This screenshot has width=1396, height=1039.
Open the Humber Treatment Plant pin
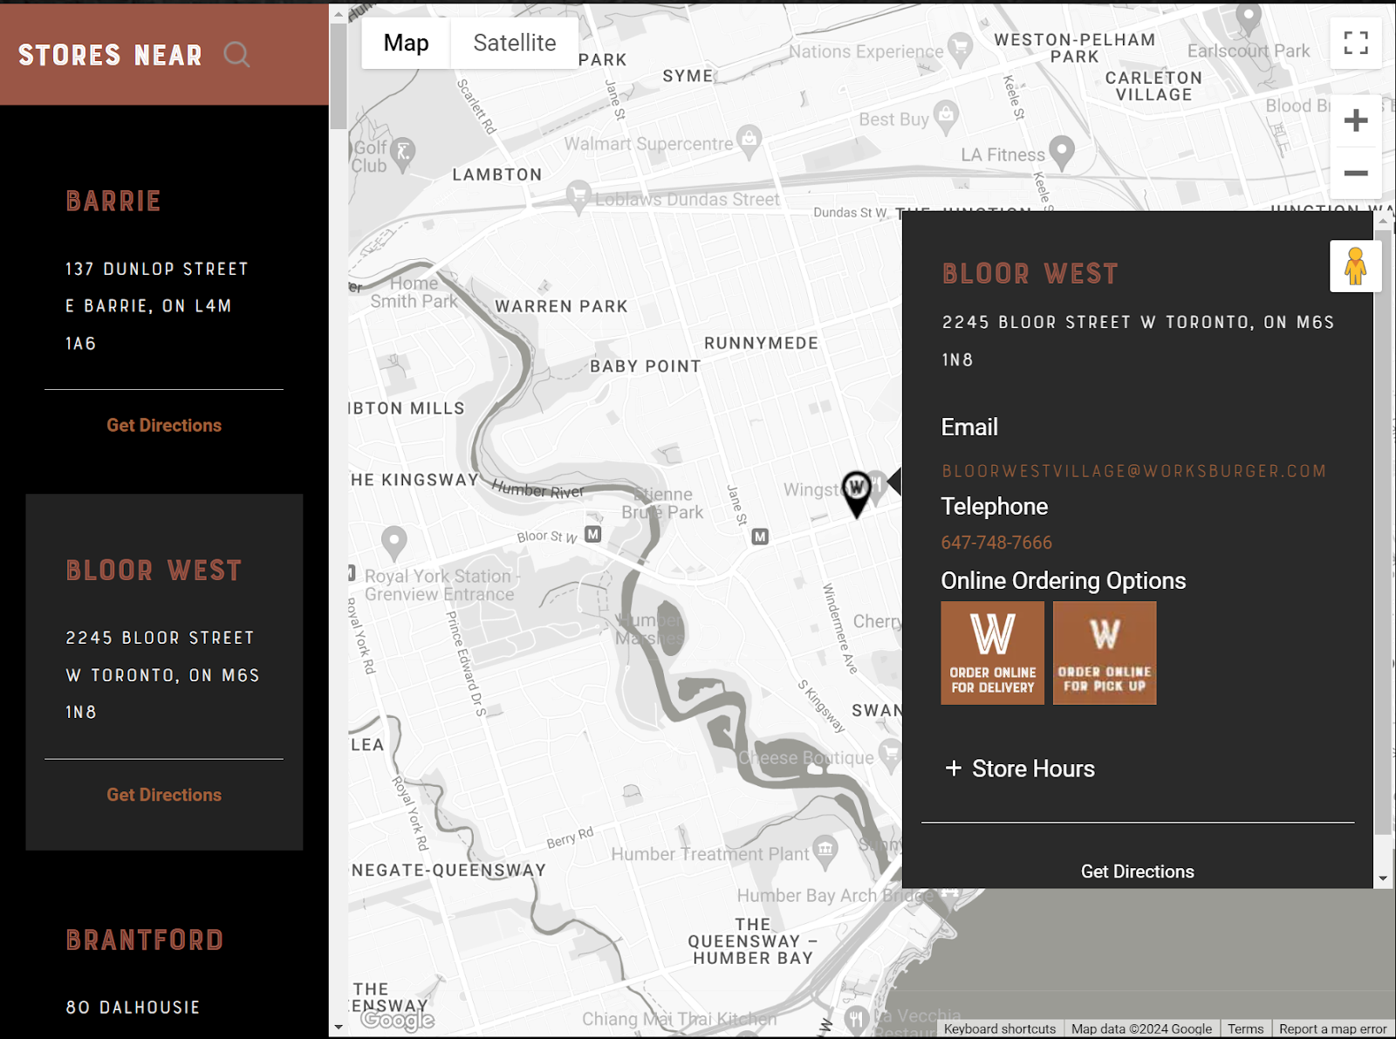tap(825, 850)
